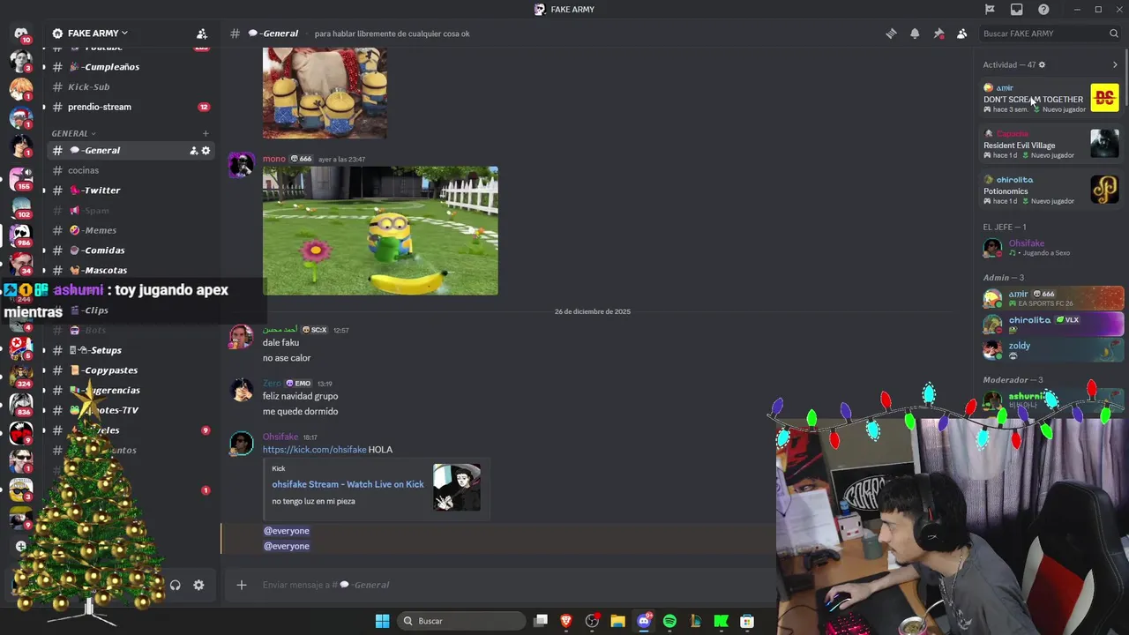Viewport: 1129px width, 635px height.
Task: Open -Spam channel
Action: point(131,210)
